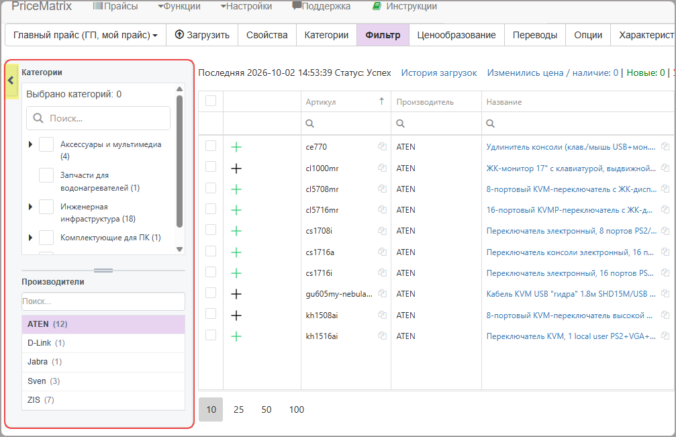
Task: Copy the product name in cl5716mr row
Action: [665, 209]
